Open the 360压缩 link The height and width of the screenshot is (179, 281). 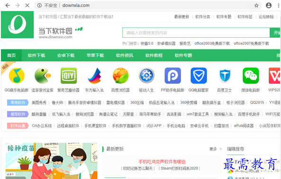(x=137, y=102)
